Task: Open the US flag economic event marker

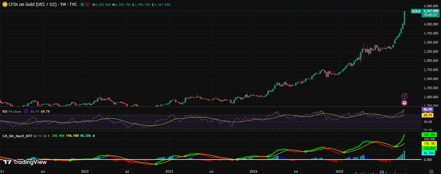Action: (405, 103)
